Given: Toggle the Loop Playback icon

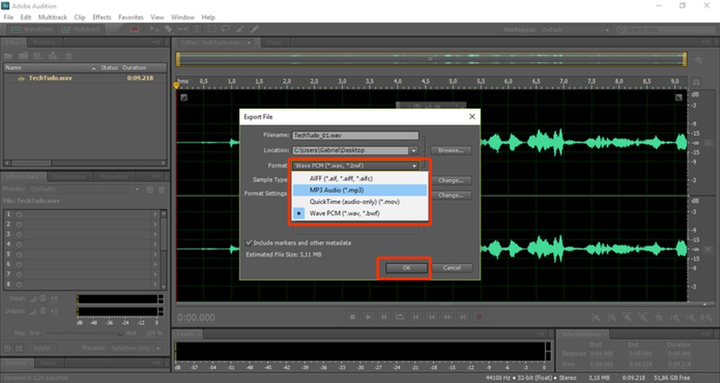Looking at the screenshot, I should pos(400,317).
